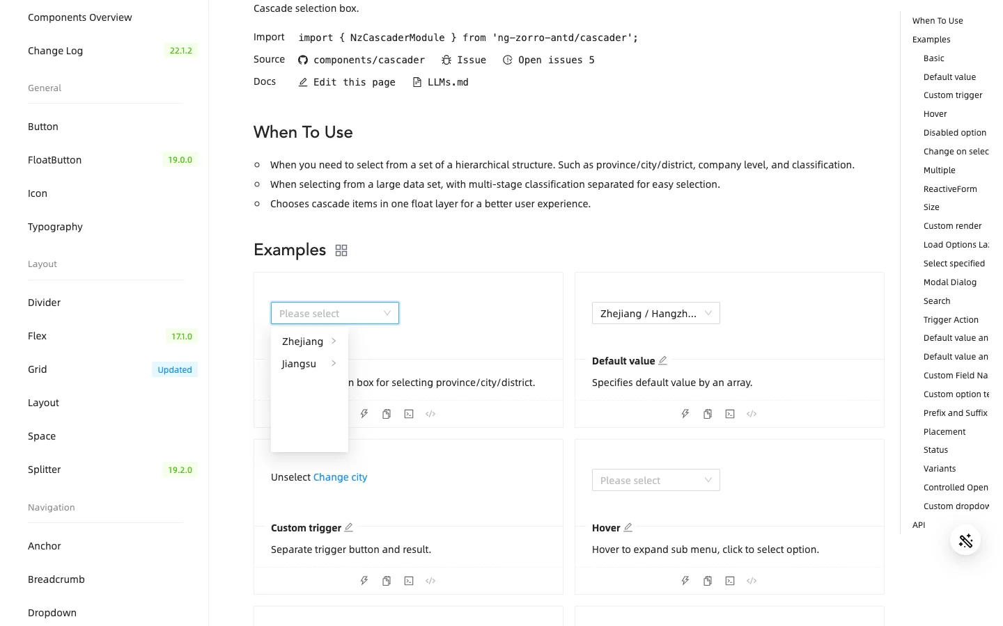Jump to ReactiveForm in page anchors
Viewport: 1003px width, 626px height.
click(x=950, y=189)
